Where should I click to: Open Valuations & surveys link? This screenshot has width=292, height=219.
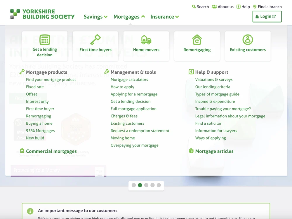tap(214, 79)
